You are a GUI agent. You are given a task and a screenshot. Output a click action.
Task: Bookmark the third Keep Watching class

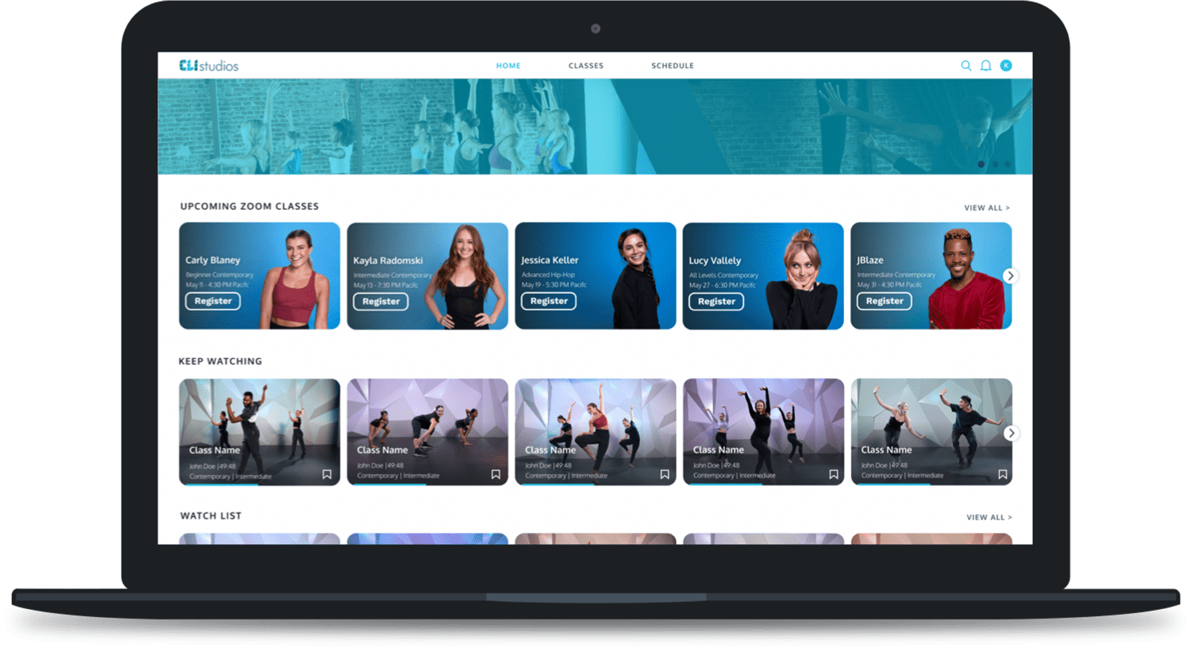[x=665, y=475]
